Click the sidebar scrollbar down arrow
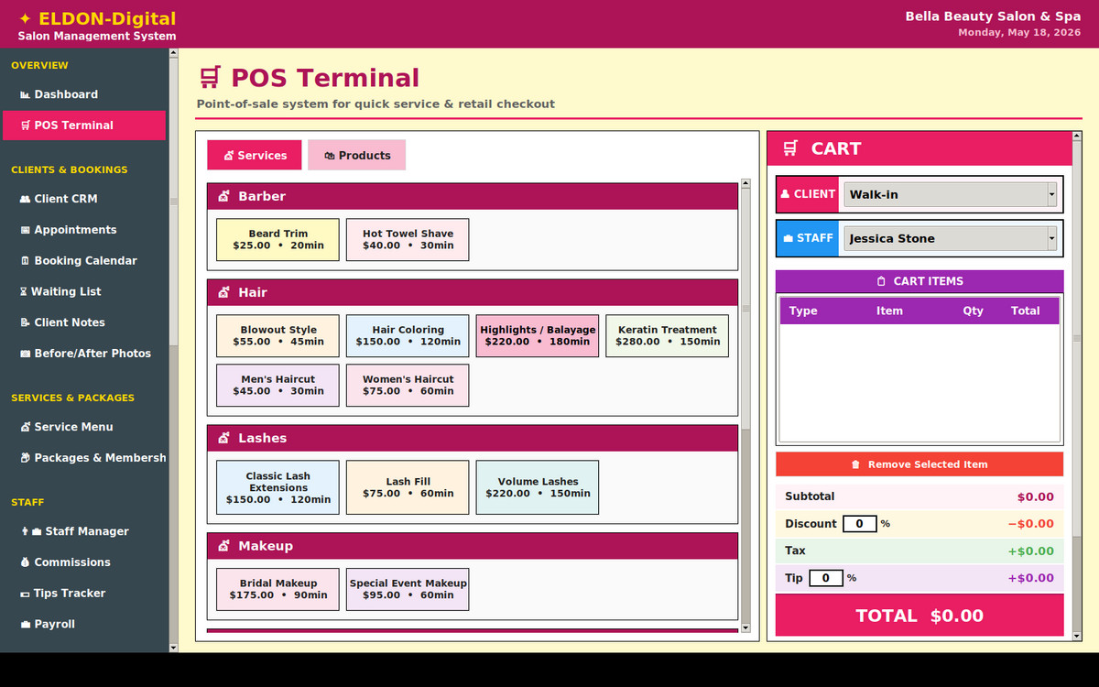The height and width of the screenshot is (687, 1099). (x=174, y=648)
